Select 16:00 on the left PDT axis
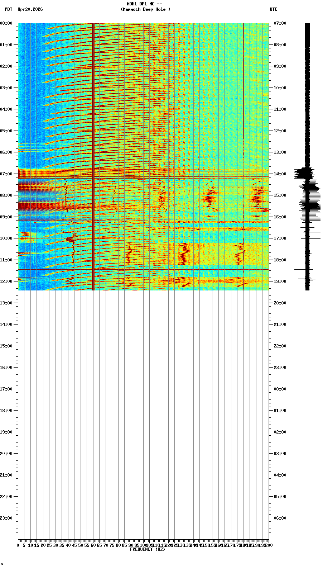This screenshot has width=323, height=568. (6, 368)
